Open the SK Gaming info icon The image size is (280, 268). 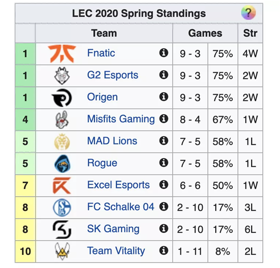tap(164, 228)
